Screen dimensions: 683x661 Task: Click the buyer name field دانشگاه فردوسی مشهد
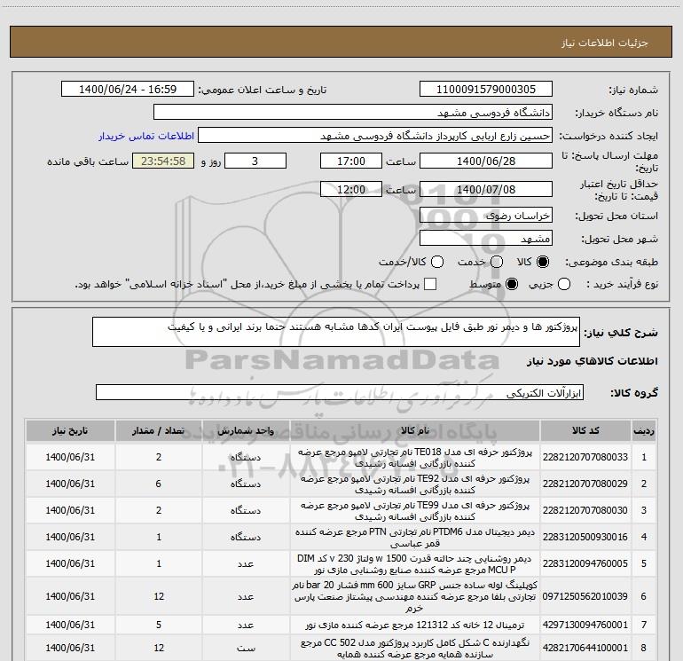click(x=353, y=113)
